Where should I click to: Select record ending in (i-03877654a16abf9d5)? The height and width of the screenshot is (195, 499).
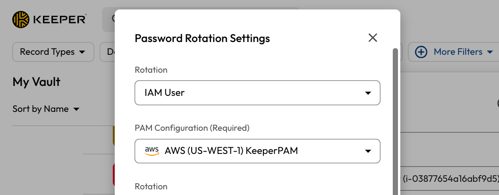point(448,179)
